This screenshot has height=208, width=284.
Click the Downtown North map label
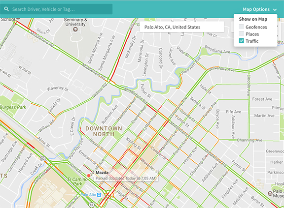point(104,131)
